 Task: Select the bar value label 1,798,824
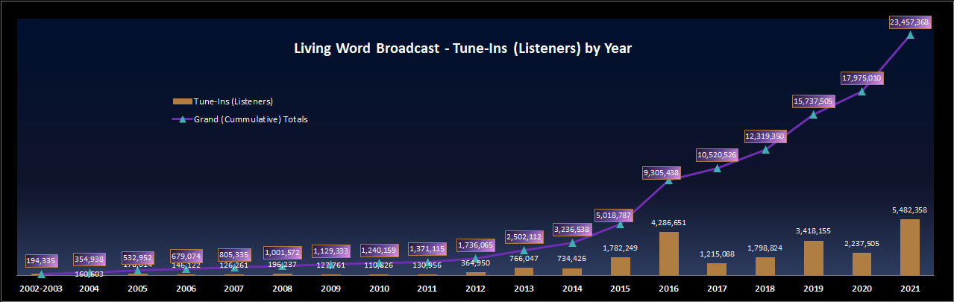pos(765,248)
